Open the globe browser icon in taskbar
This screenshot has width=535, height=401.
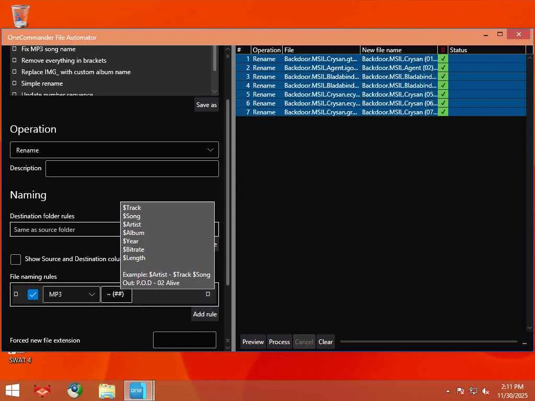74,391
